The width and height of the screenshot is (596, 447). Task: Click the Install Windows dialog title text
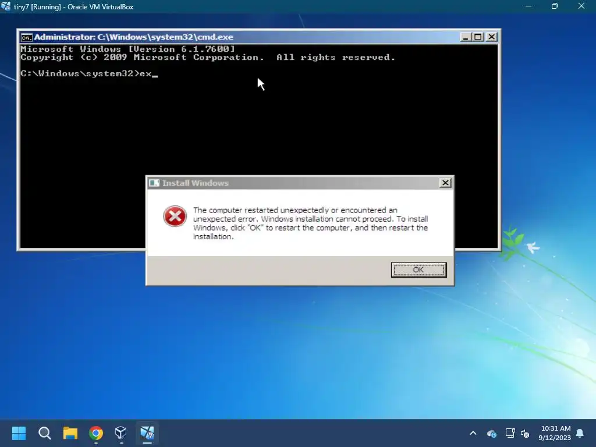(x=196, y=183)
